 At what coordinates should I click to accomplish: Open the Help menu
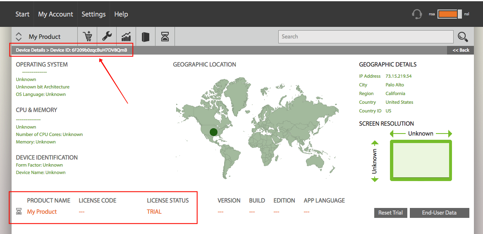(121, 14)
